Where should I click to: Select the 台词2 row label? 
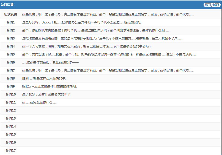11,30
